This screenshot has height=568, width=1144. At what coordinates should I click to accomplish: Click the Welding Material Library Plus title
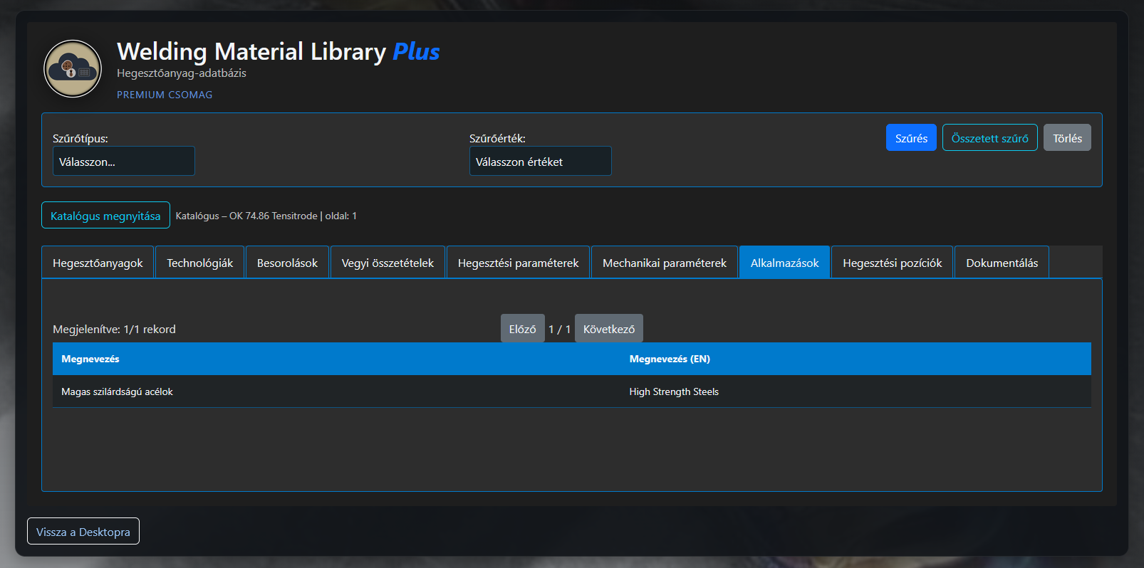(279, 51)
